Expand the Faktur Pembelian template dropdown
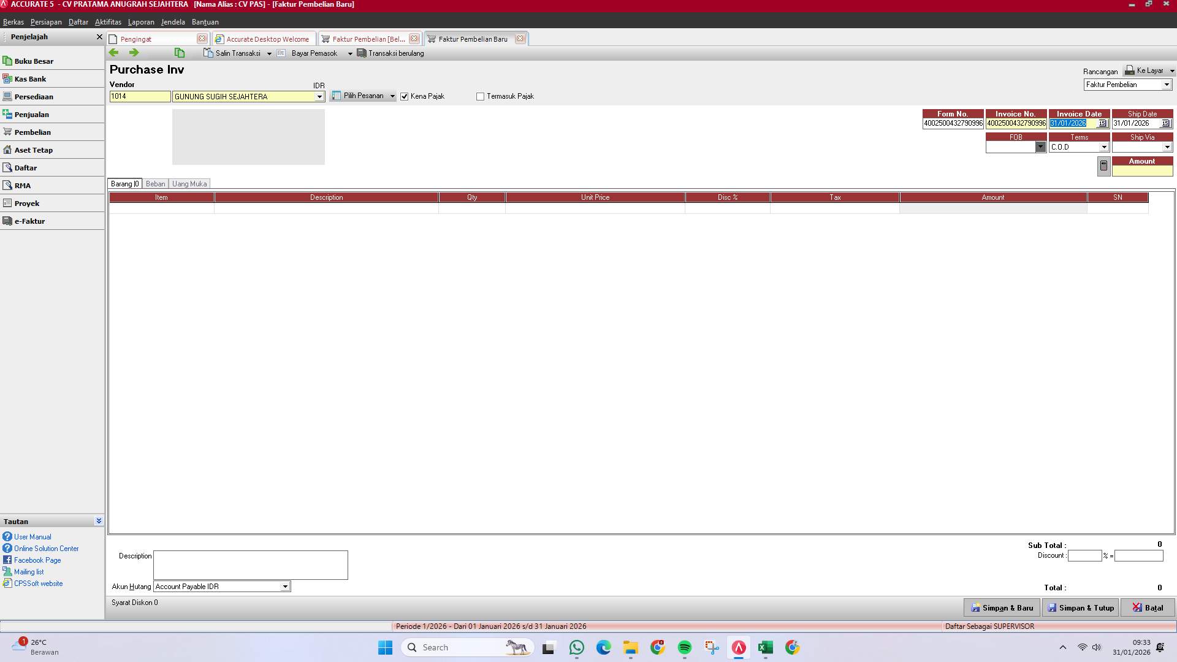1177x662 pixels. (1167, 84)
